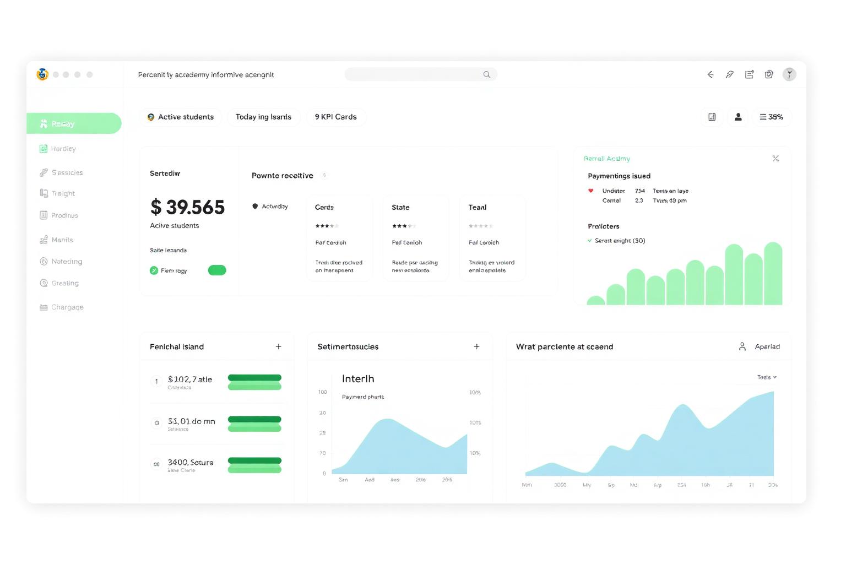The width and height of the screenshot is (846, 564).
Task: Select the Acturdisy radio dot
Action: pos(255,207)
